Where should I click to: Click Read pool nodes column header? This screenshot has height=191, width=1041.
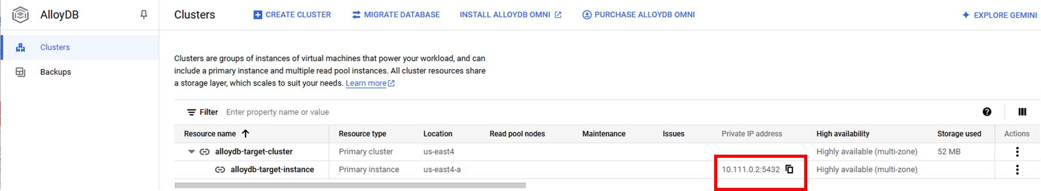pyautogui.click(x=517, y=134)
